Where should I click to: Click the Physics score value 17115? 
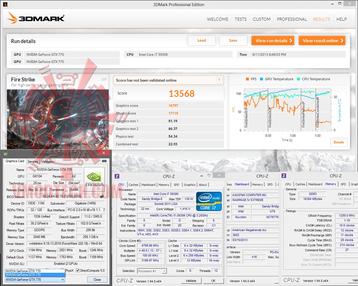[x=173, y=113]
